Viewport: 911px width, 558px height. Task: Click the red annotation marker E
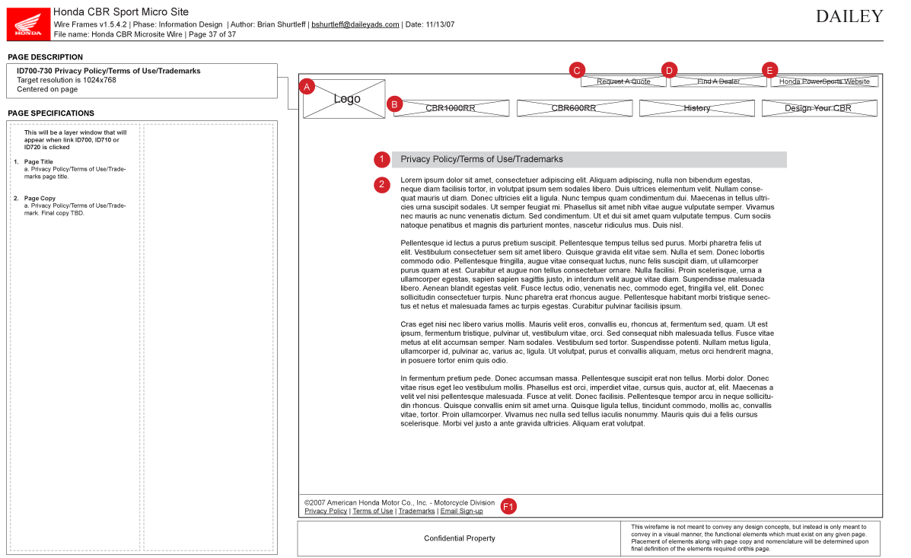769,70
